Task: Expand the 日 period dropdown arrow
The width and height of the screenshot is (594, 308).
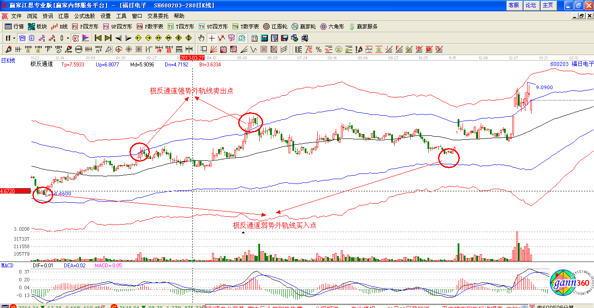Action: click(14, 38)
